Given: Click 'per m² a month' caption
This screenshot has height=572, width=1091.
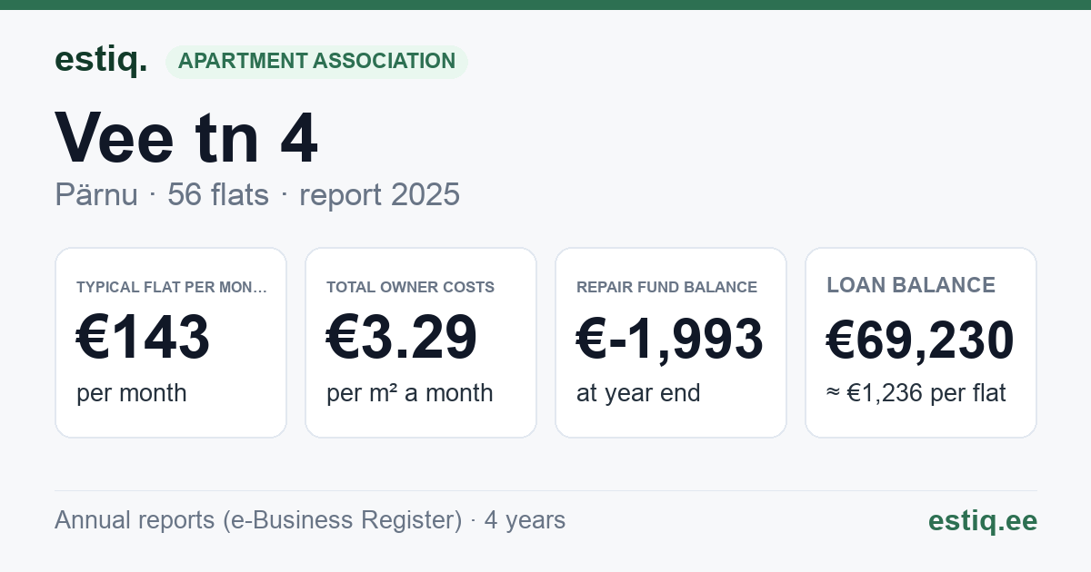Looking at the screenshot, I should 410,393.
